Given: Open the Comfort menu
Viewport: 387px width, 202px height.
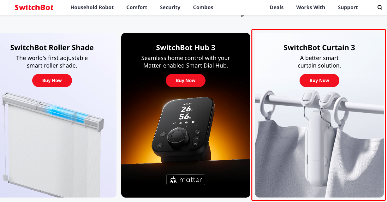Looking at the screenshot, I should [137, 7].
